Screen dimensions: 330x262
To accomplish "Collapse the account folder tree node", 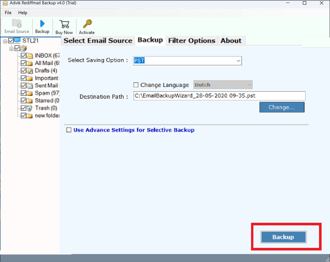I will 12,49.
